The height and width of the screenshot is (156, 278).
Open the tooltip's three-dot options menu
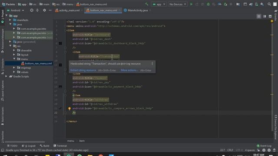point(152,64)
